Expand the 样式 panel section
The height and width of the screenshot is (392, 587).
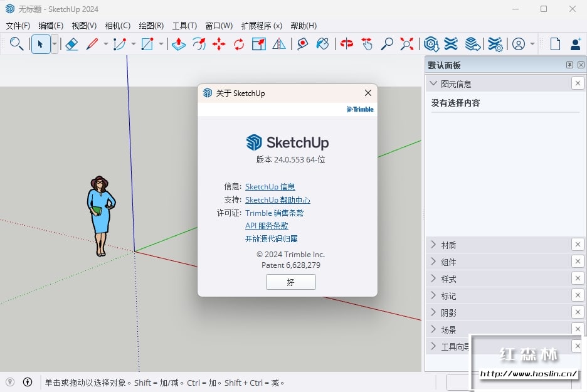click(x=433, y=278)
